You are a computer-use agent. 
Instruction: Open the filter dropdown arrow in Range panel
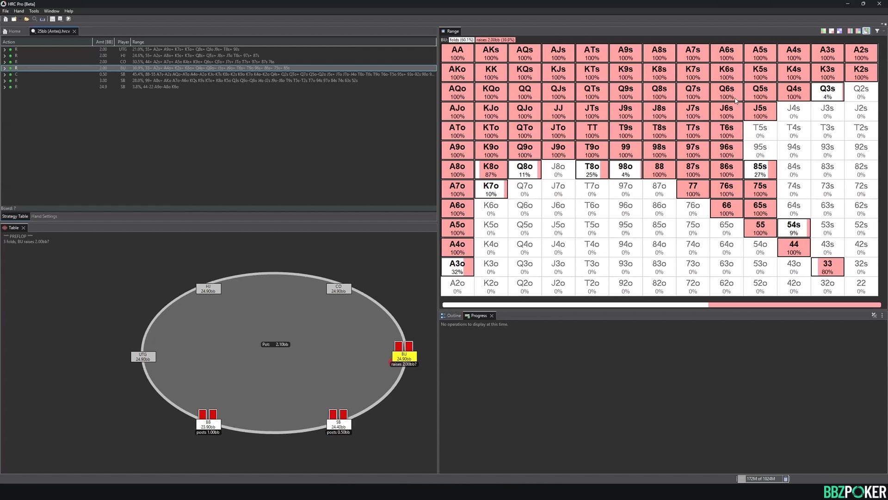883,31
